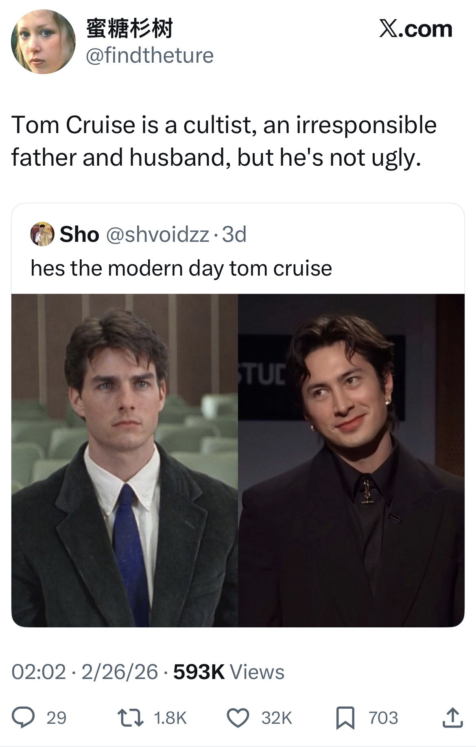Like the post with heart icon
The height and width of the screenshot is (747, 476).
(x=238, y=718)
